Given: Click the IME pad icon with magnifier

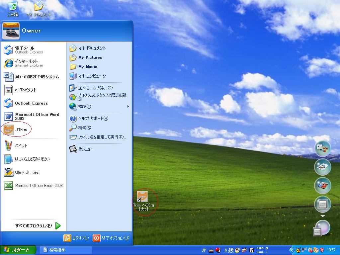Looking at the screenshot, I should tap(238, 250).
